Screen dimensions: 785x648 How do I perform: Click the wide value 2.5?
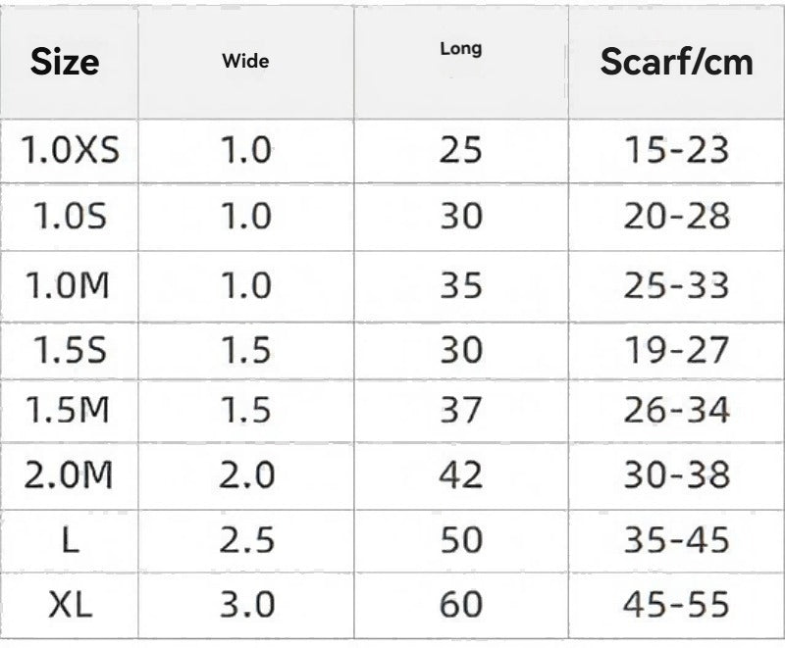[245, 540]
